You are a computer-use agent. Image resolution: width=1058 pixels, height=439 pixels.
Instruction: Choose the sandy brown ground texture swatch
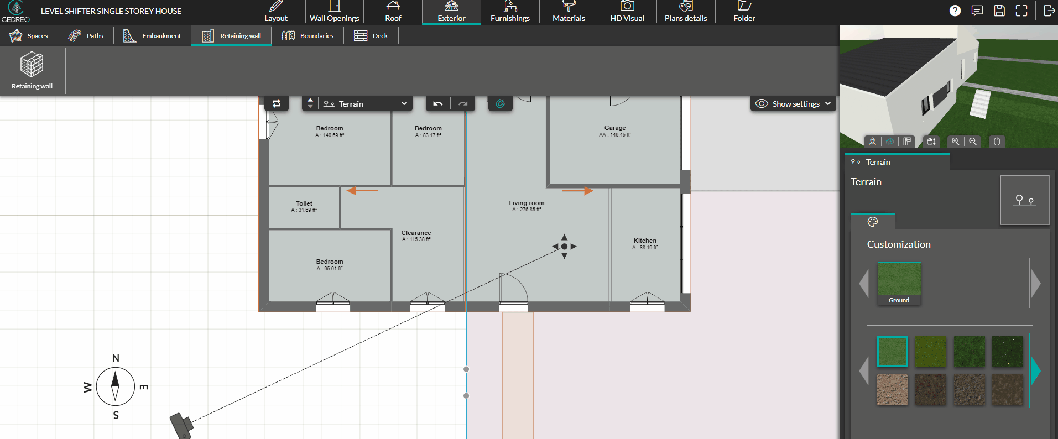[x=893, y=389]
